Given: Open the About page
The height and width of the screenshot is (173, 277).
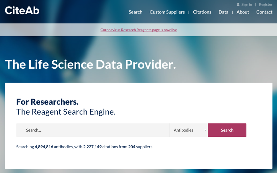Looking at the screenshot, I should pos(243,12).
